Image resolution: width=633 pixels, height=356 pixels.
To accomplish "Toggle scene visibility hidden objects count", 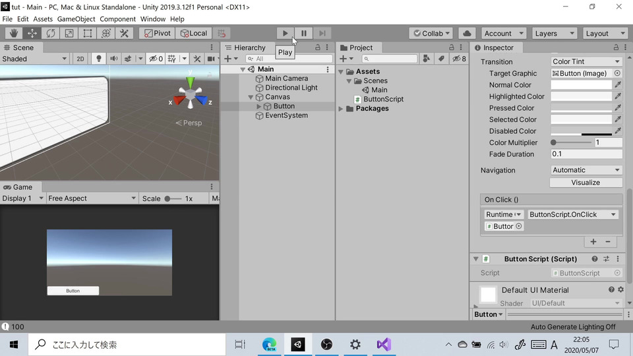I will point(156,59).
